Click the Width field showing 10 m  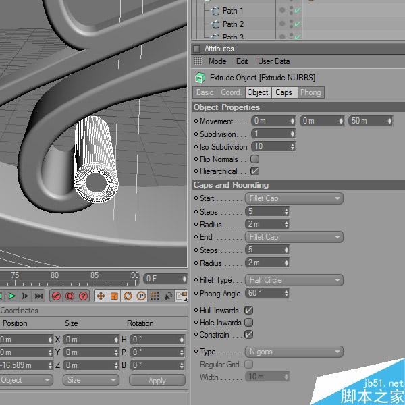point(267,377)
